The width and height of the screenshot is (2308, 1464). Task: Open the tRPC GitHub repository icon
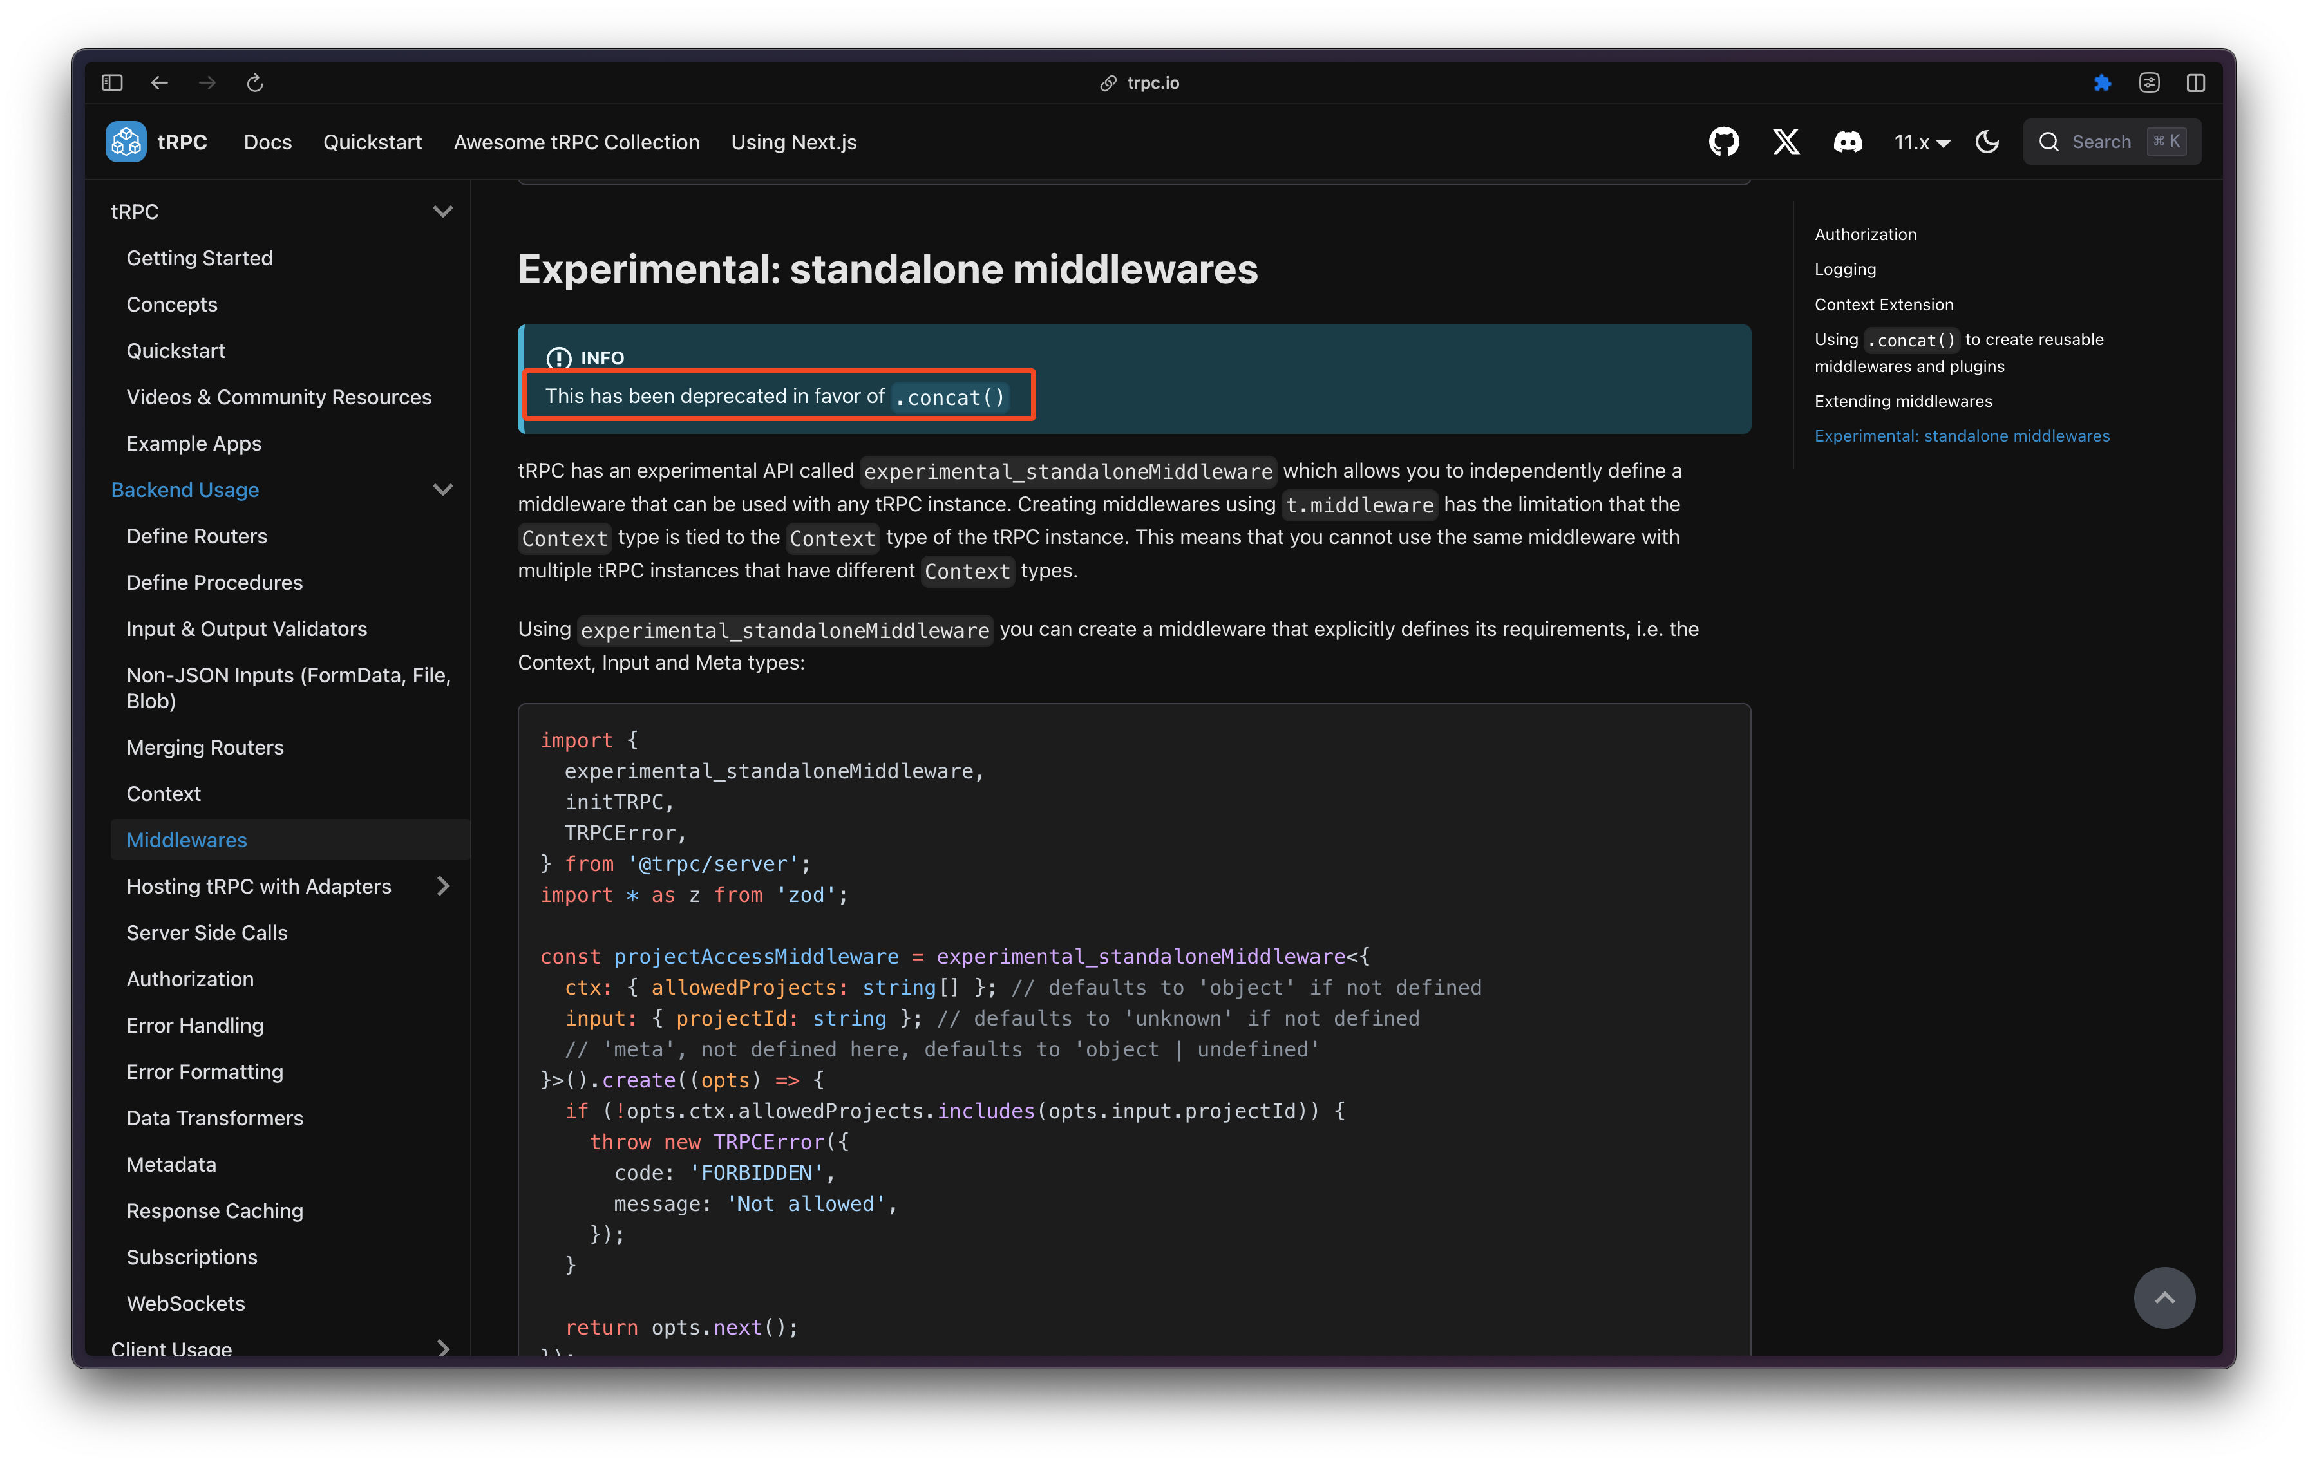point(1723,142)
